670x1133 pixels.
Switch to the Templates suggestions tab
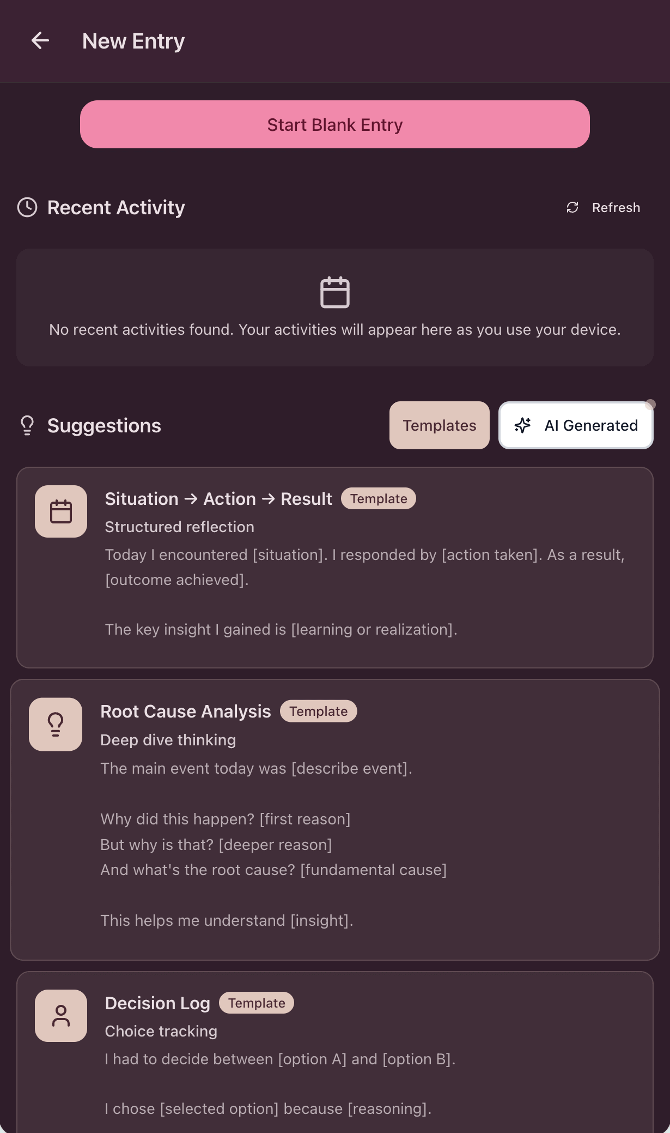click(x=439, y=425)
